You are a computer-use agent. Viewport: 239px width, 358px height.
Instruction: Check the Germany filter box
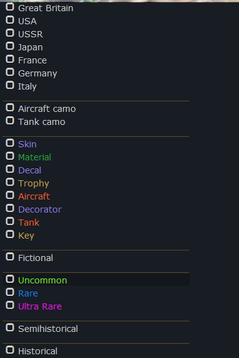tap(10, 72)
